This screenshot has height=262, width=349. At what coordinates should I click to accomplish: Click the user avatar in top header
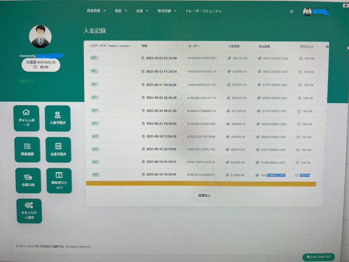(307, 12)
